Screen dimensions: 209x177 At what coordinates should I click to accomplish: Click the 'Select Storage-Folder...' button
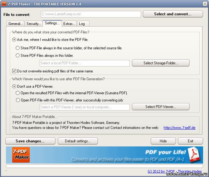point(161,63)
